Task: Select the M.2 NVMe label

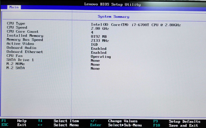Action: click(16, 64)
